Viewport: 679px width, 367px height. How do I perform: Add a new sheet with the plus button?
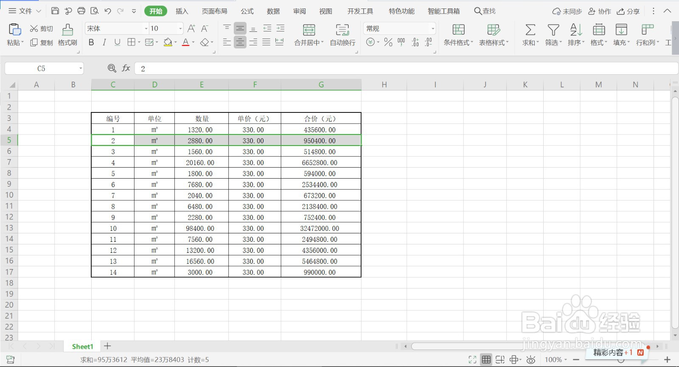tap(107, 346)
